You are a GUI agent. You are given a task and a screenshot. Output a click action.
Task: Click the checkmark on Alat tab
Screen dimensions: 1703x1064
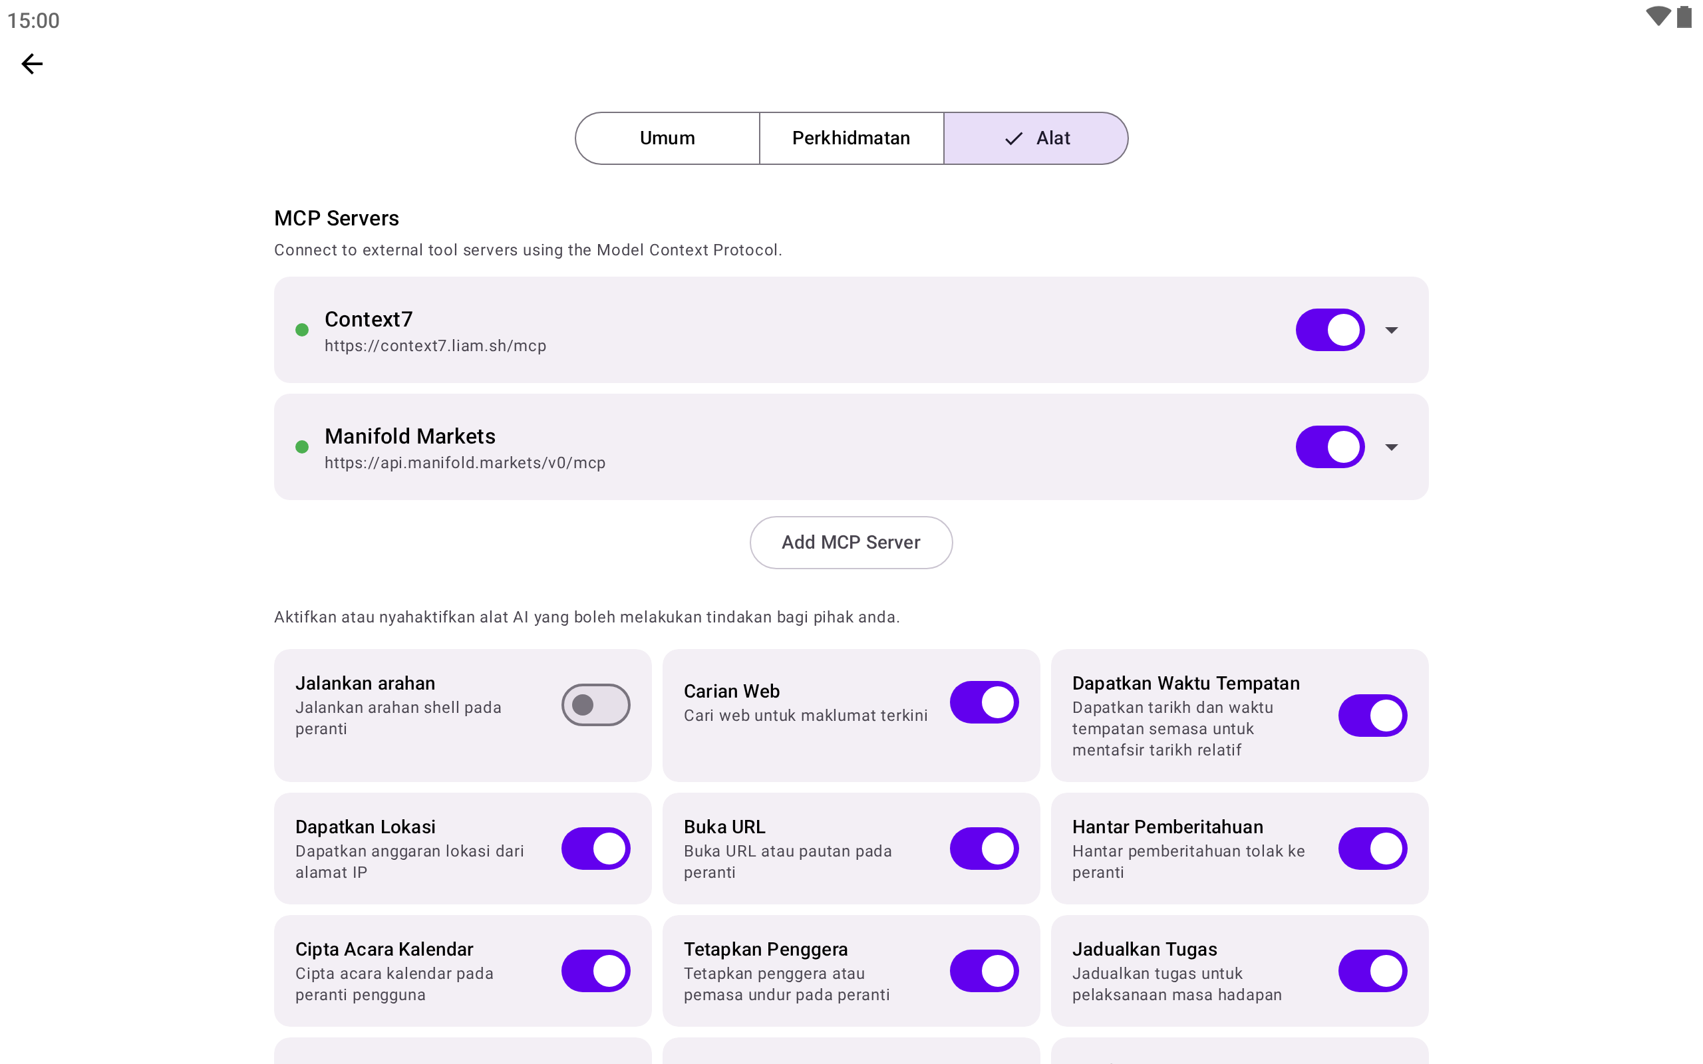[x=1013, y=138]
